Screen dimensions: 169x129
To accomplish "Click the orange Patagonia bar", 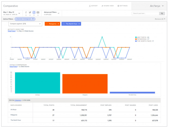I will point(85,84).
